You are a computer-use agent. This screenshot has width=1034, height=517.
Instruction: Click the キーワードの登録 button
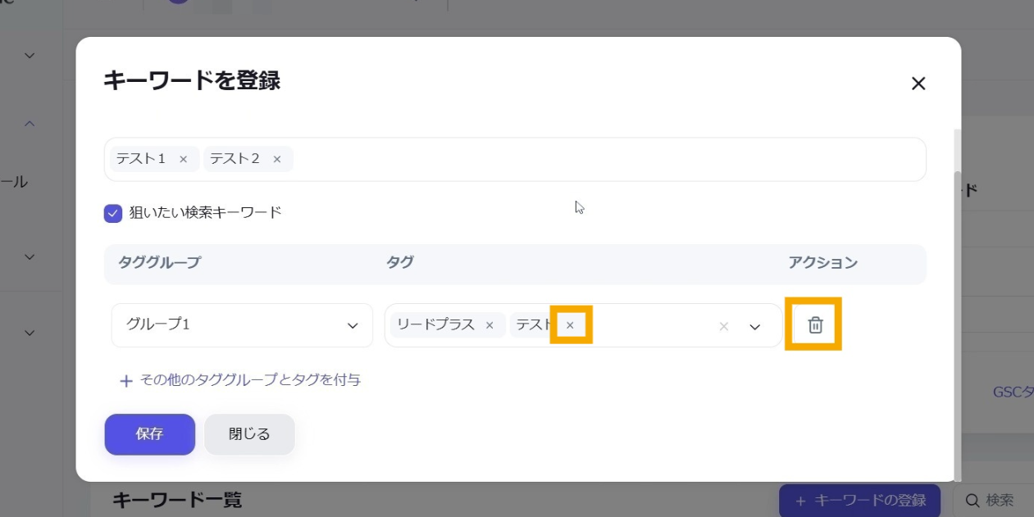[x=859, y=500]
